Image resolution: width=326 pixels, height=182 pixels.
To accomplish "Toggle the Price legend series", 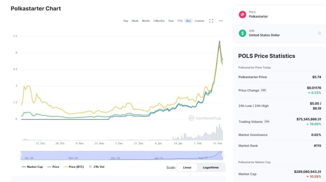I will coord(54,167).
